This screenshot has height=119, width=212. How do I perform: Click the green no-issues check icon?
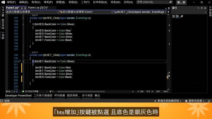pos(23,92)
